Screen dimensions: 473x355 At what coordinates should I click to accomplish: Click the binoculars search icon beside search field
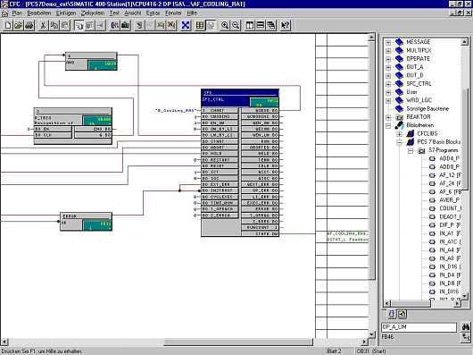coord(466,327)
